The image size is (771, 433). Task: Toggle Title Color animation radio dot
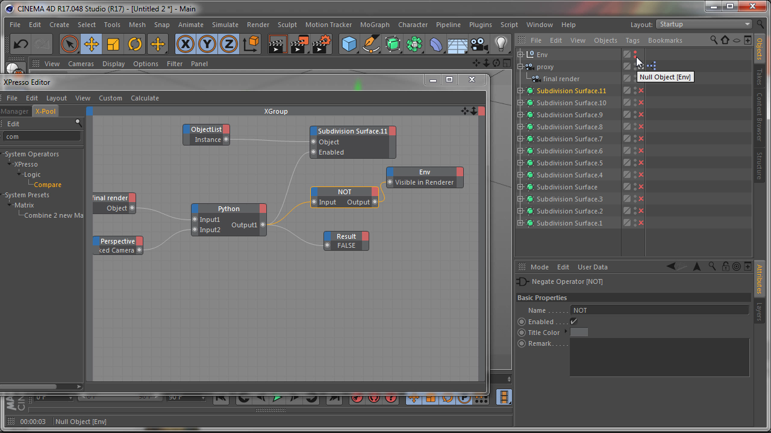coord(522,333)
